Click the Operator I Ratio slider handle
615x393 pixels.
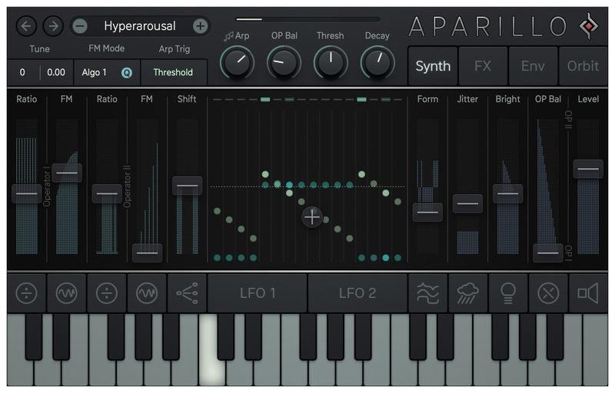[27, 193]
